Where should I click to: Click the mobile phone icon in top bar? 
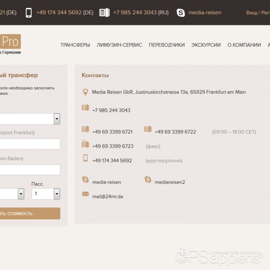29,13
